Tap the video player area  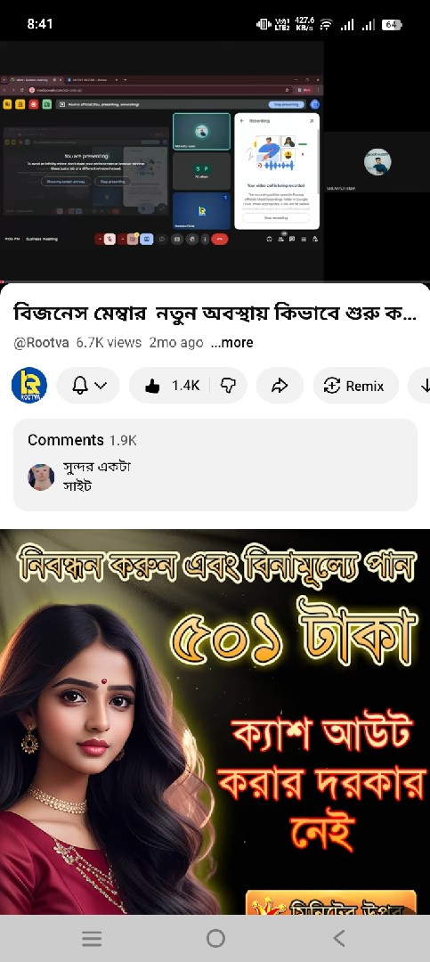pos(215,160)
